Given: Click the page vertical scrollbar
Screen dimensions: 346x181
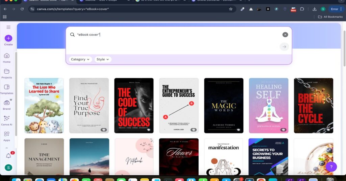Looking at the screenshot, I should (344, 48).
